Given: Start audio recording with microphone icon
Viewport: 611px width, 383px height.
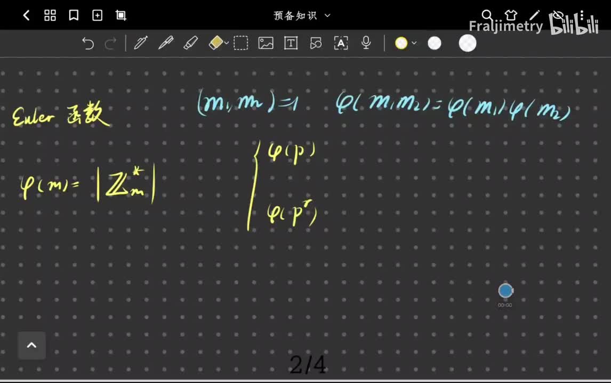Looking at the screenshot, I should [x=366, y=43].
